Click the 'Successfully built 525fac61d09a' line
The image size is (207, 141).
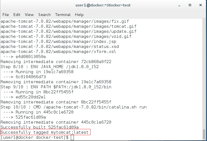coord(40,127)
